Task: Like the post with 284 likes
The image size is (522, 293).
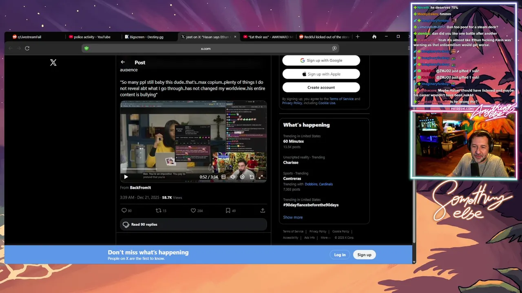Action: 197,210
